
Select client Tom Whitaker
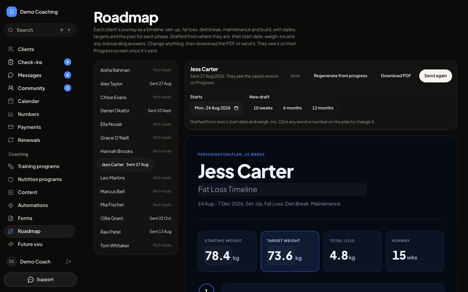136,245
